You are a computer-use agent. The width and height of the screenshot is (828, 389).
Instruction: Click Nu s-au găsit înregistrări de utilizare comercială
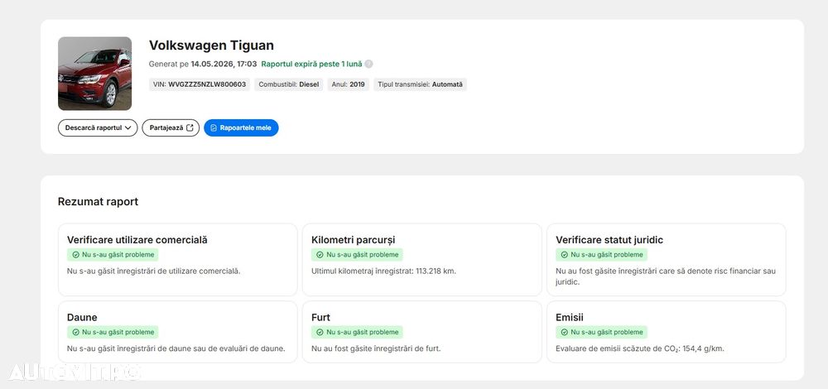154,271
